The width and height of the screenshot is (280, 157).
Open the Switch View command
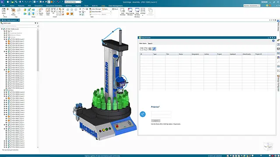pos(41,12)
